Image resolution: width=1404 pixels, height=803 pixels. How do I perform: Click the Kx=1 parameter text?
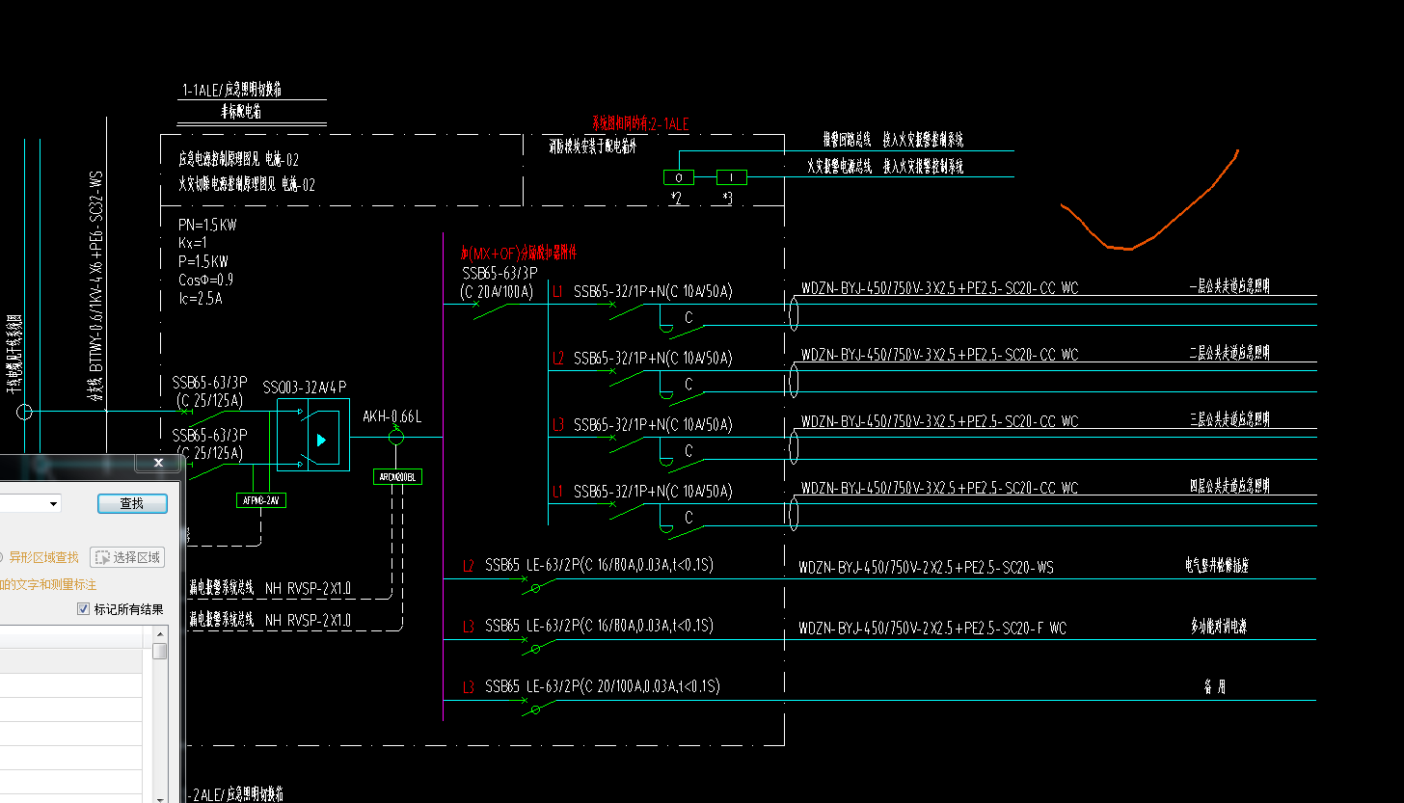coord(193,243)
